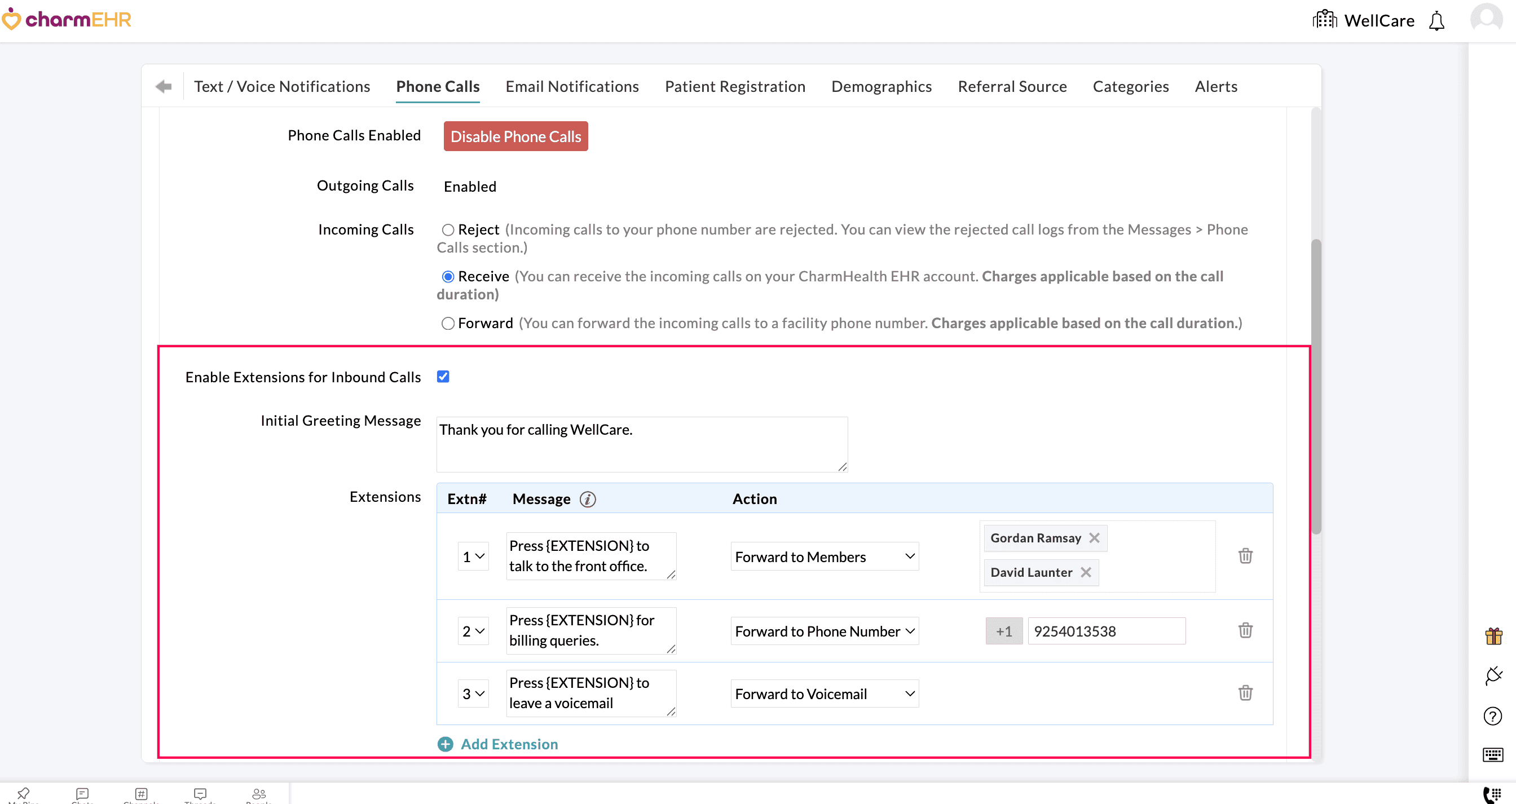
Task: Switch to the Email Notifications tab
Action: [x=571, y=86]
